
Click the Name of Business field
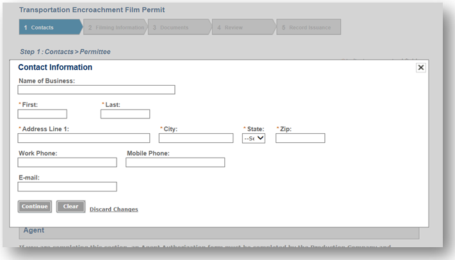point(96,90)
